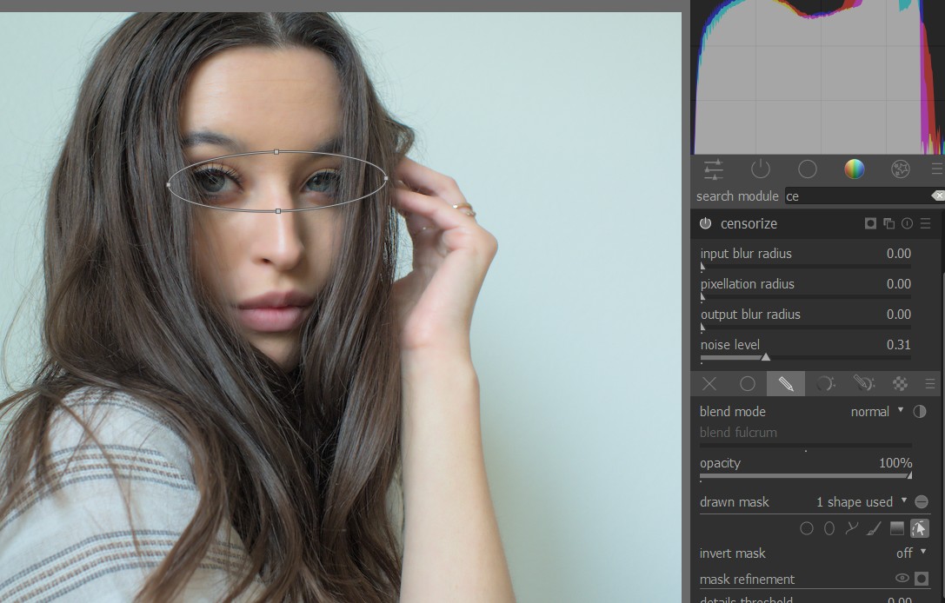Open the effects modules star group
This screenshot has width=945, height=603.
coord(901,169)
